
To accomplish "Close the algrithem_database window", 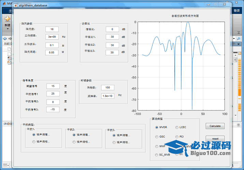I will pos(225,4).
